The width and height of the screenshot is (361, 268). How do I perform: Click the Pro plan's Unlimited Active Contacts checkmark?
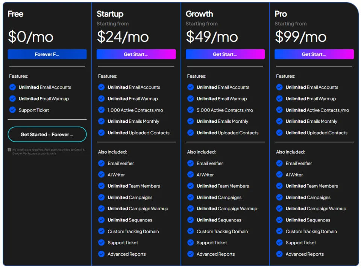(279, 110)
